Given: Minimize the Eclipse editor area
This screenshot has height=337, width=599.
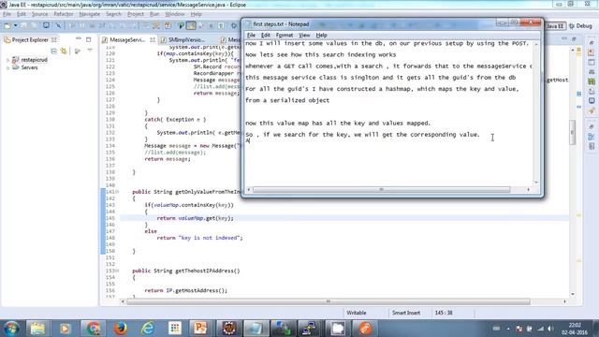Looking at the screenshot, I should [x=564, y=38].
